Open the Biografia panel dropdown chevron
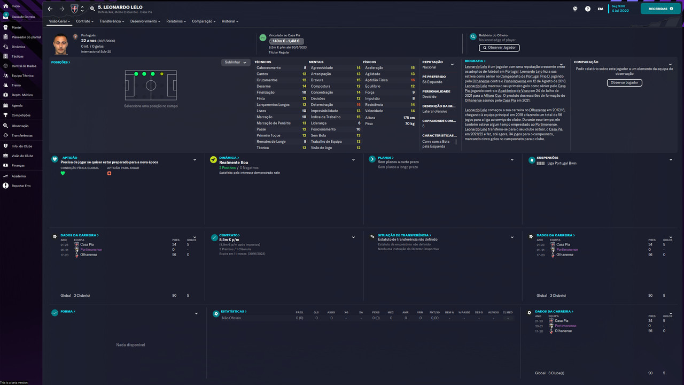 pos(561,65)
